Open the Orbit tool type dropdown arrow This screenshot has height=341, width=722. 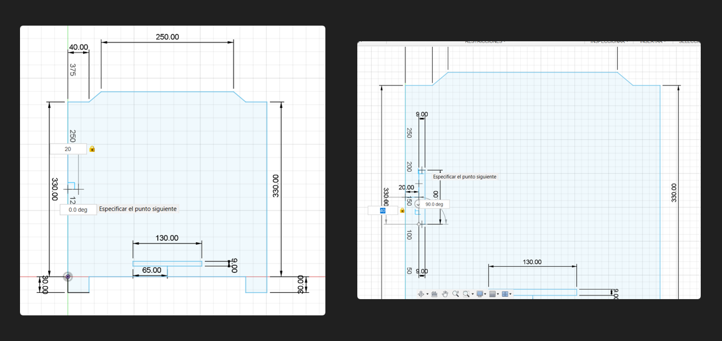tap(427, 294)
